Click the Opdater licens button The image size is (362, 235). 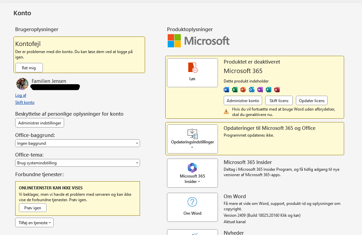click(312, 101)
